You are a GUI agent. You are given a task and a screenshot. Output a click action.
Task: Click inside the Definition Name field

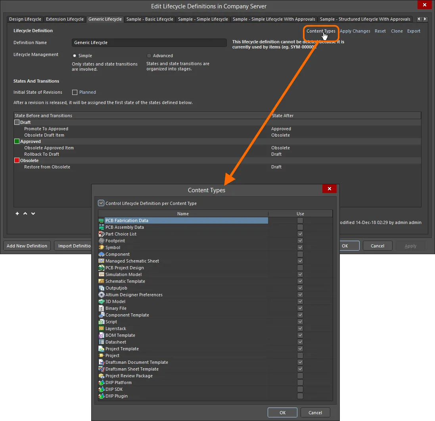[x=149, y=42]
